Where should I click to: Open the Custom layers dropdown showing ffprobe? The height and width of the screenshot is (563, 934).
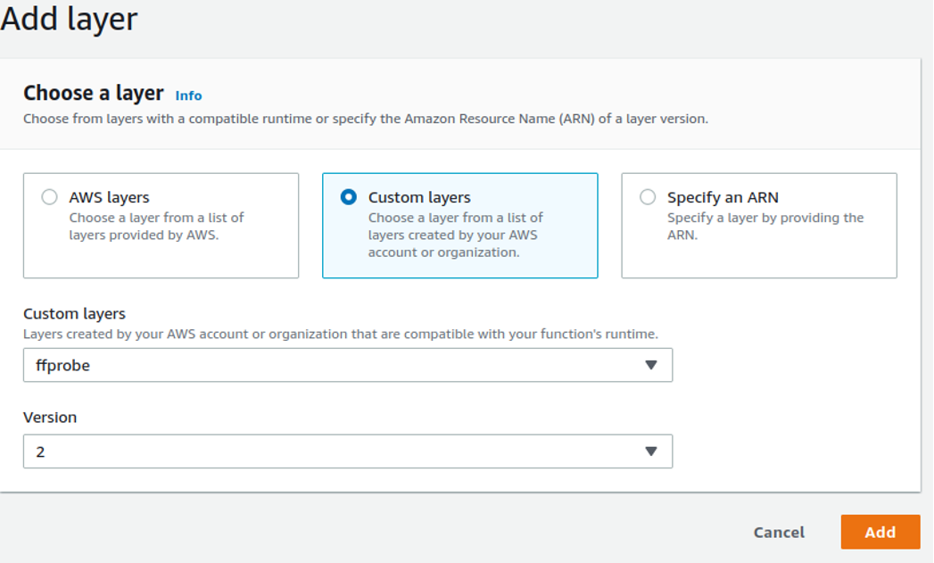coord(348,365)
